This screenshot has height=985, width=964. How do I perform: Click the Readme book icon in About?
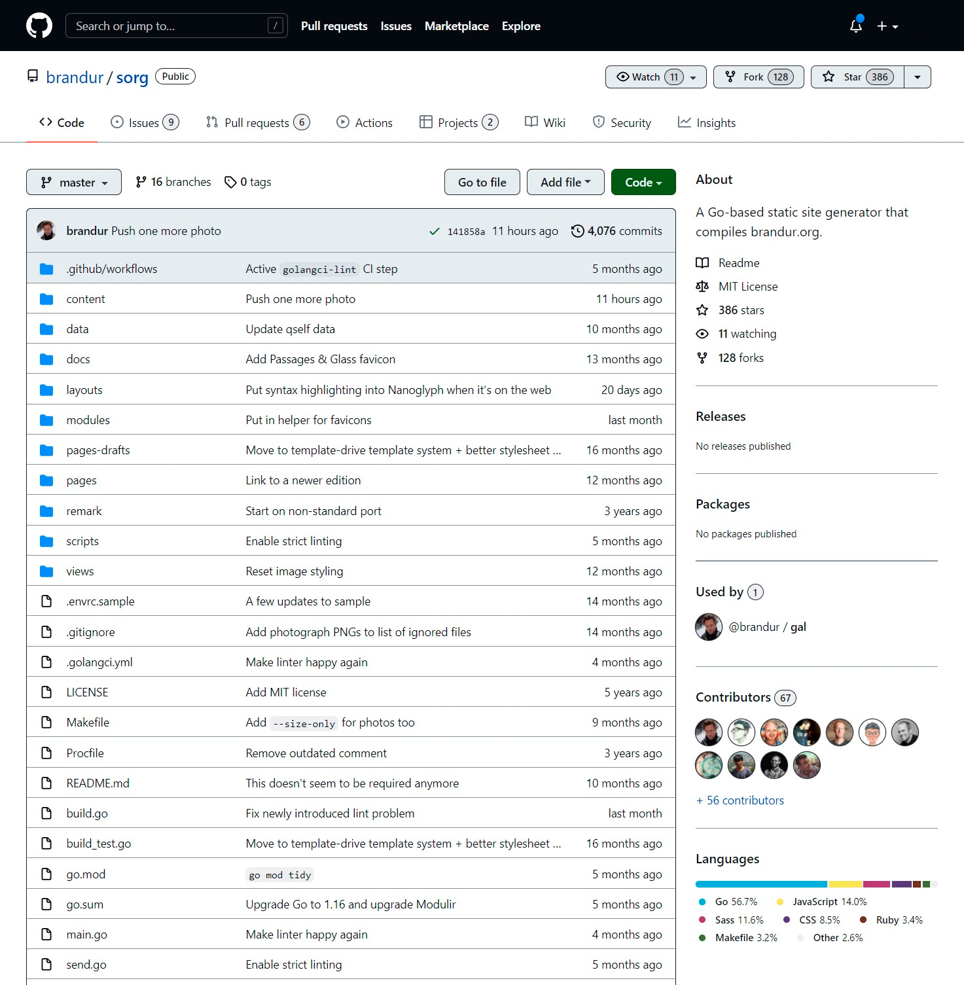[702, 263]
